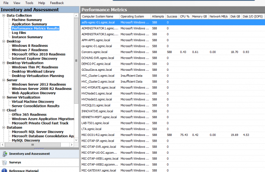Click tree horizontal scrollbar right arrow
Screen dimensions: 265x172
click(72, 145)
